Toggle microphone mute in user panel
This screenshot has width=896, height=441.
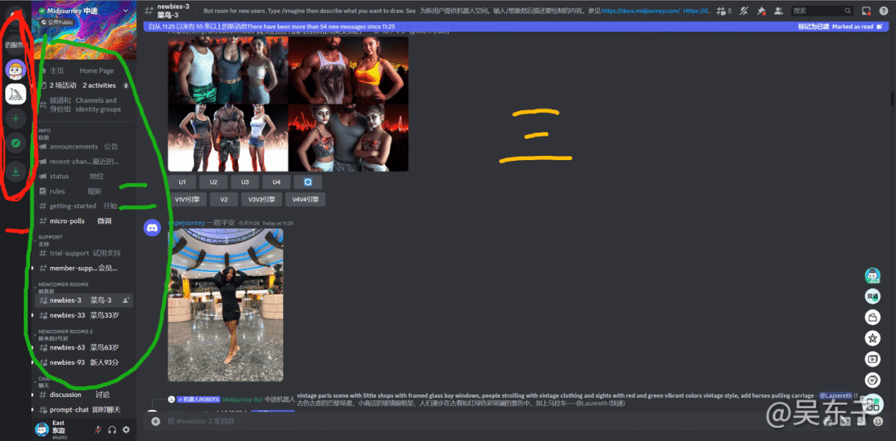(98, 429)
